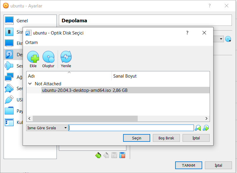Screen dimensions: 237x173
Task: Select ubuntu-20.04.3-desktop-amd64.iso row
Action: click(118, 90)
